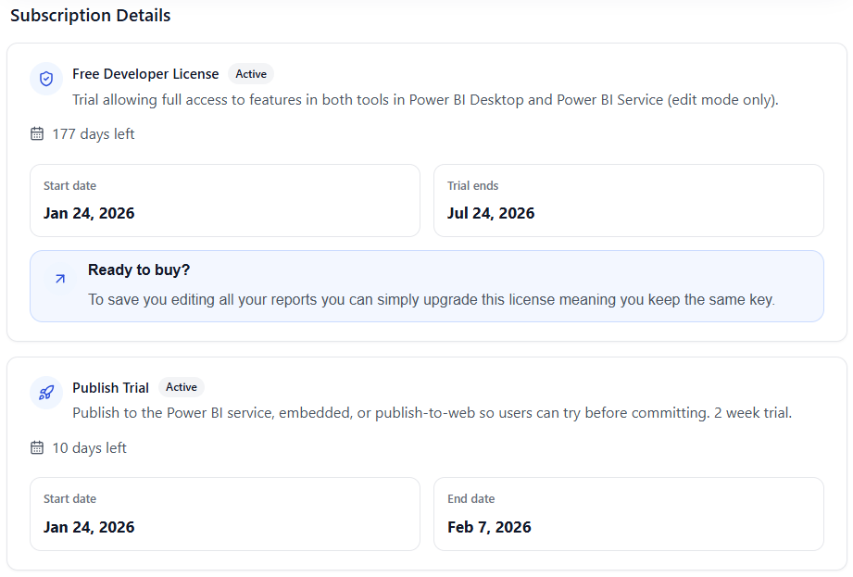This screenshot has height=577, width=853.
Task: Click the End date Feb 7, 2026 box
Action: click(x=628, y=514)
